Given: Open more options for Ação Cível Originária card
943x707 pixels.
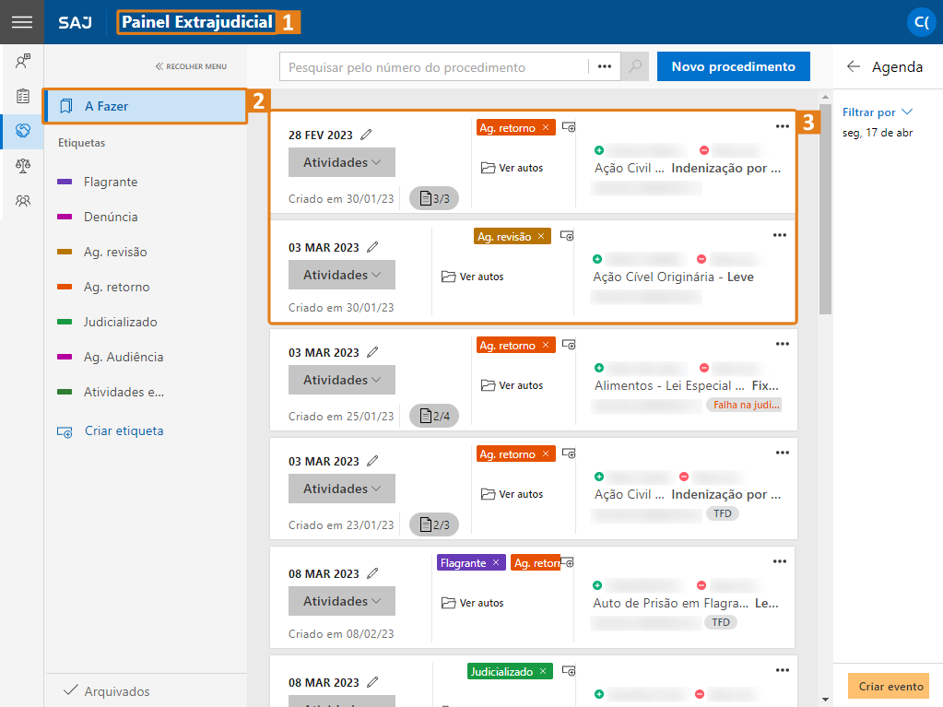Looking at the screenshot, I should coord(780,235).
